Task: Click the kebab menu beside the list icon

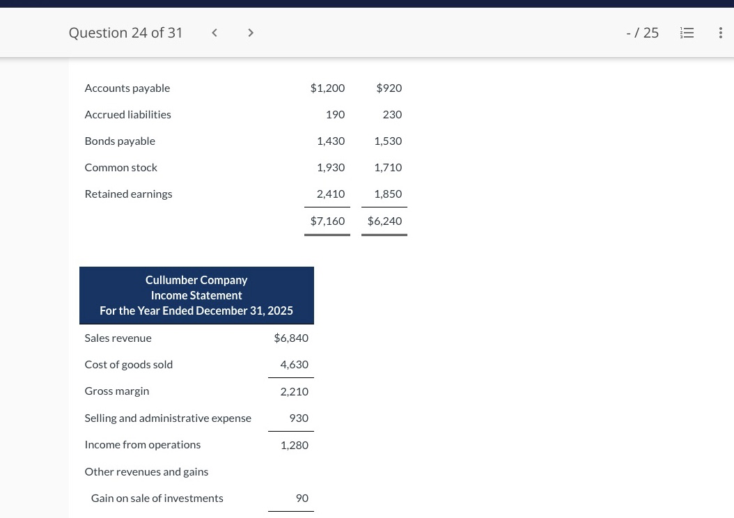Action: [720, 32]
